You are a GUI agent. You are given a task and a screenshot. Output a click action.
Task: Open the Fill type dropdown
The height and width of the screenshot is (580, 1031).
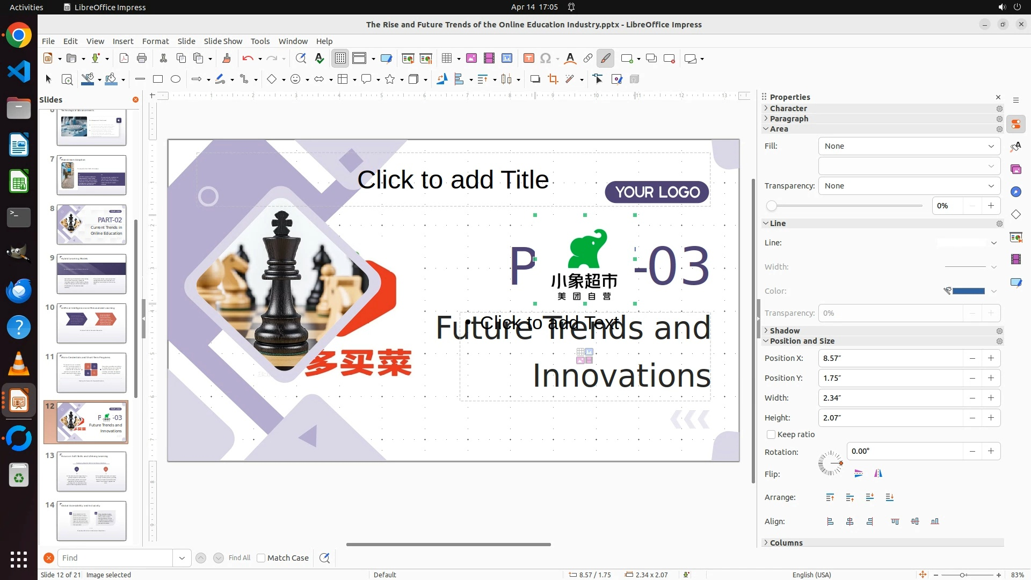tap(909, 146)
